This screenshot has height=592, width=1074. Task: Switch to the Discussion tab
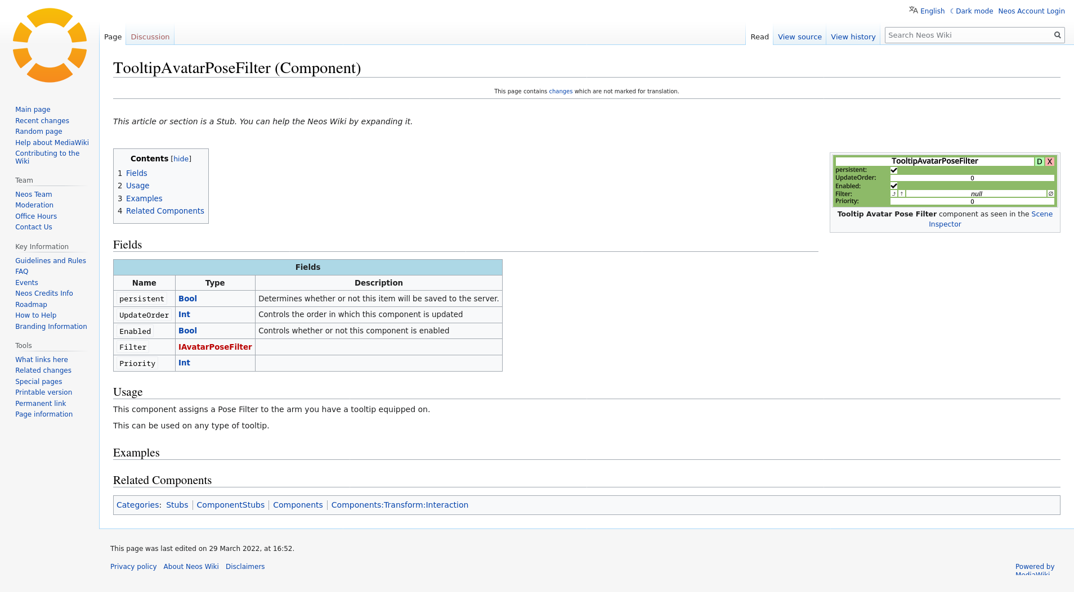[150, 37]
